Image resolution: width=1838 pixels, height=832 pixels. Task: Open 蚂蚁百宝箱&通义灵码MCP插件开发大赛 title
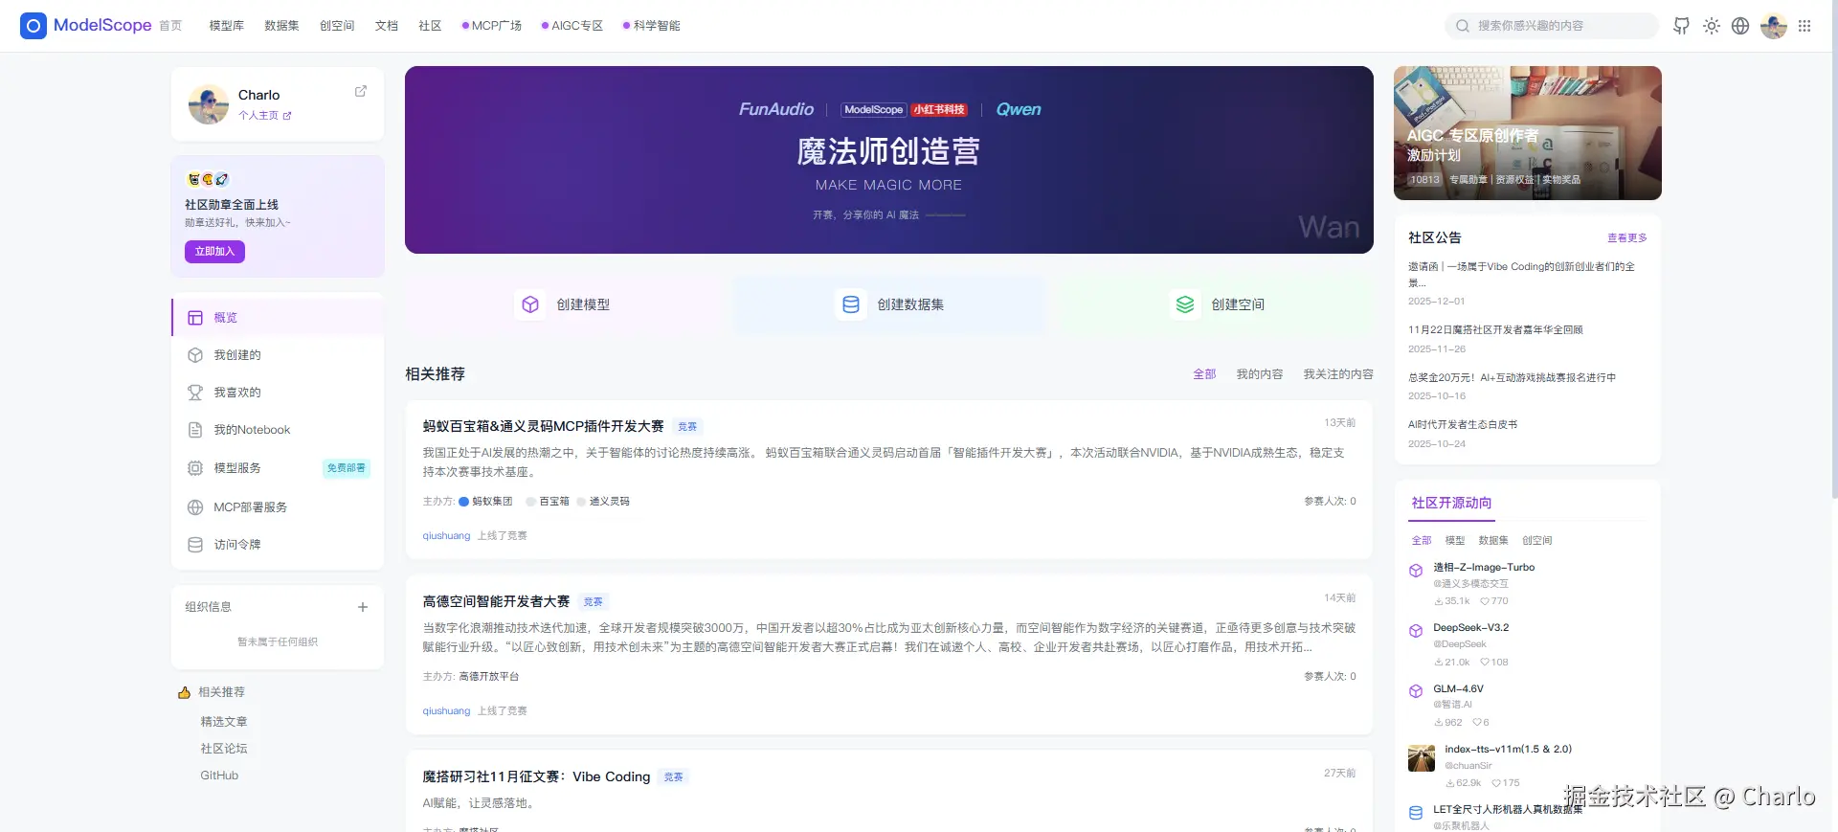tap(544, 426)
